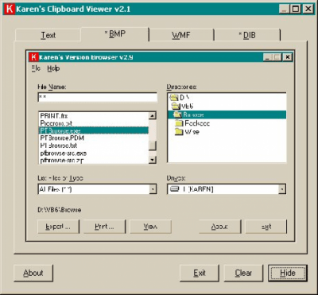The height and width of the screenshot is (295, 318).
Task: Click the About button at bottom left
Action: click(x=33, y=273)
